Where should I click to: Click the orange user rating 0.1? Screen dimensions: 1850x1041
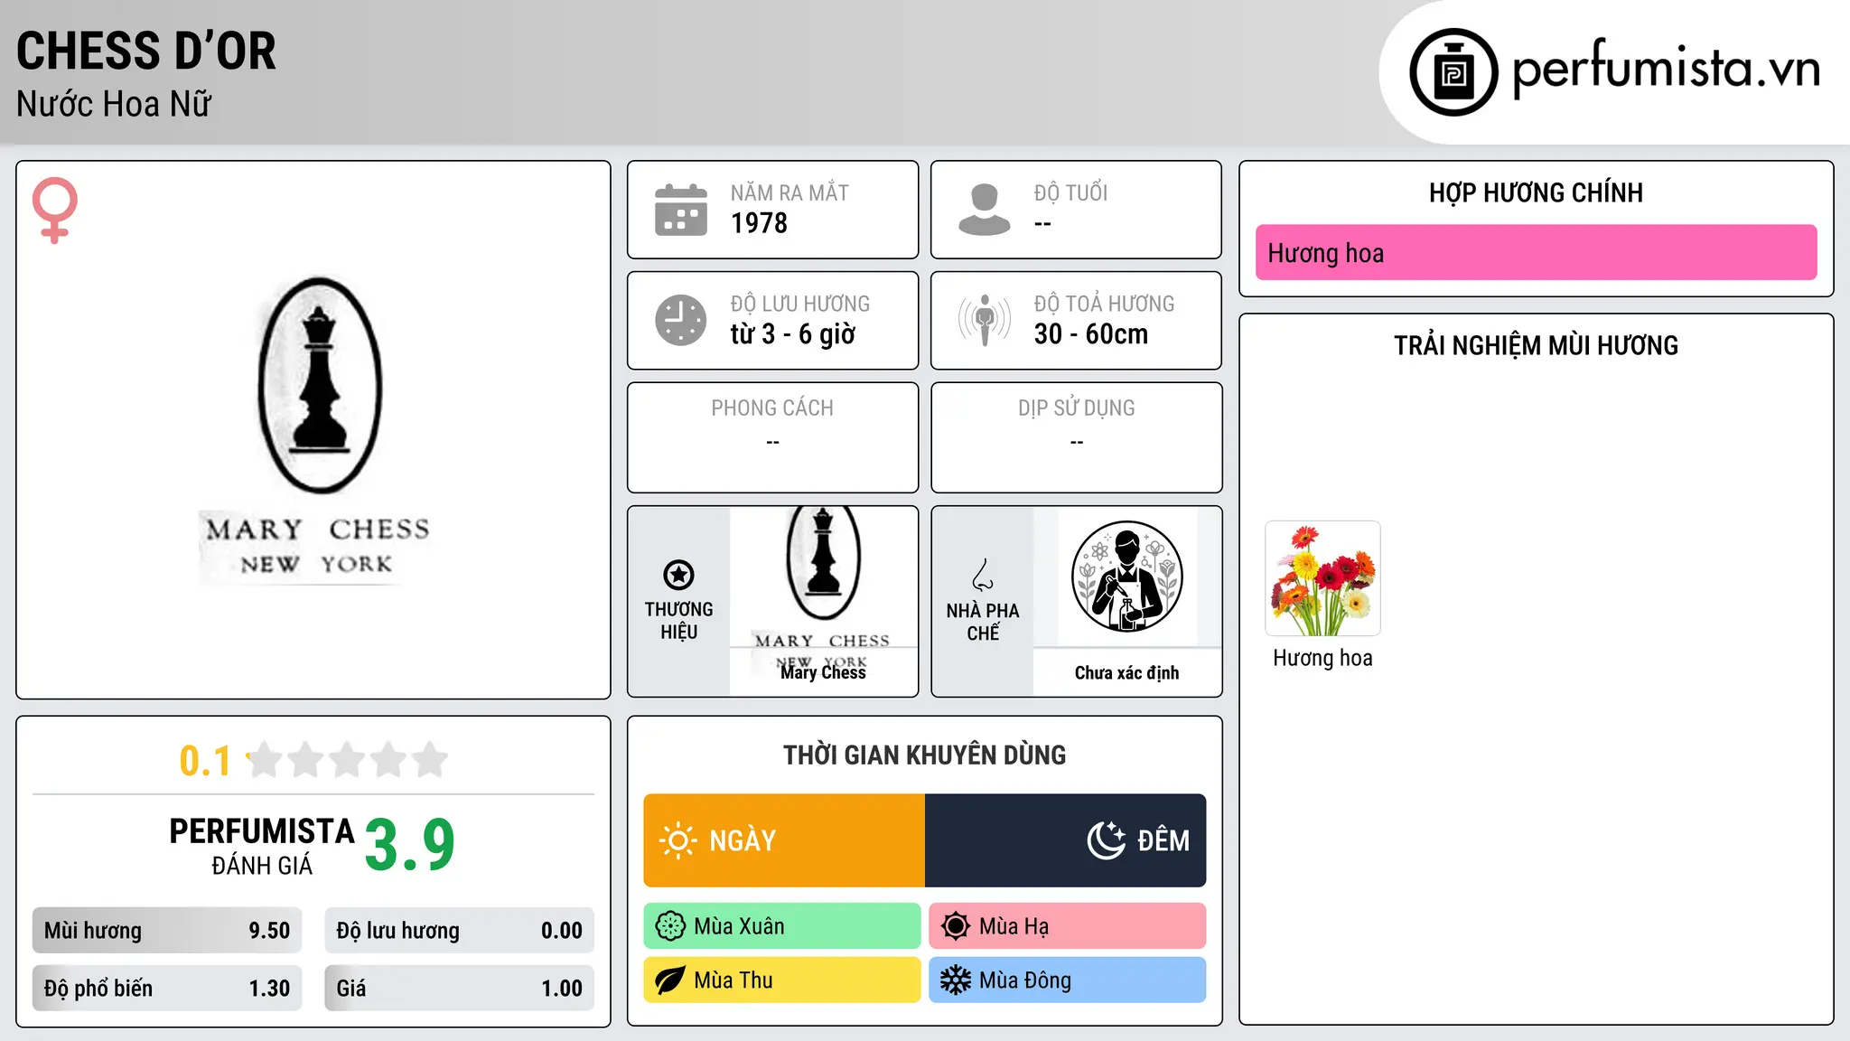205,761
